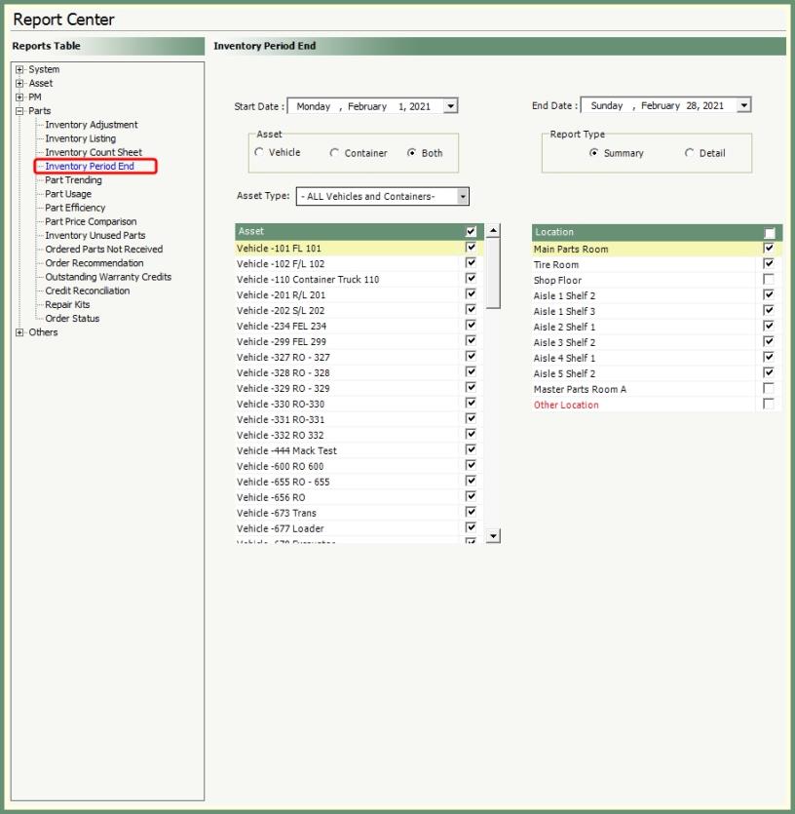Screen dimensions: 795x814
Task: Expand the Asset reports tree node
Action: click(x=19, y=84)
